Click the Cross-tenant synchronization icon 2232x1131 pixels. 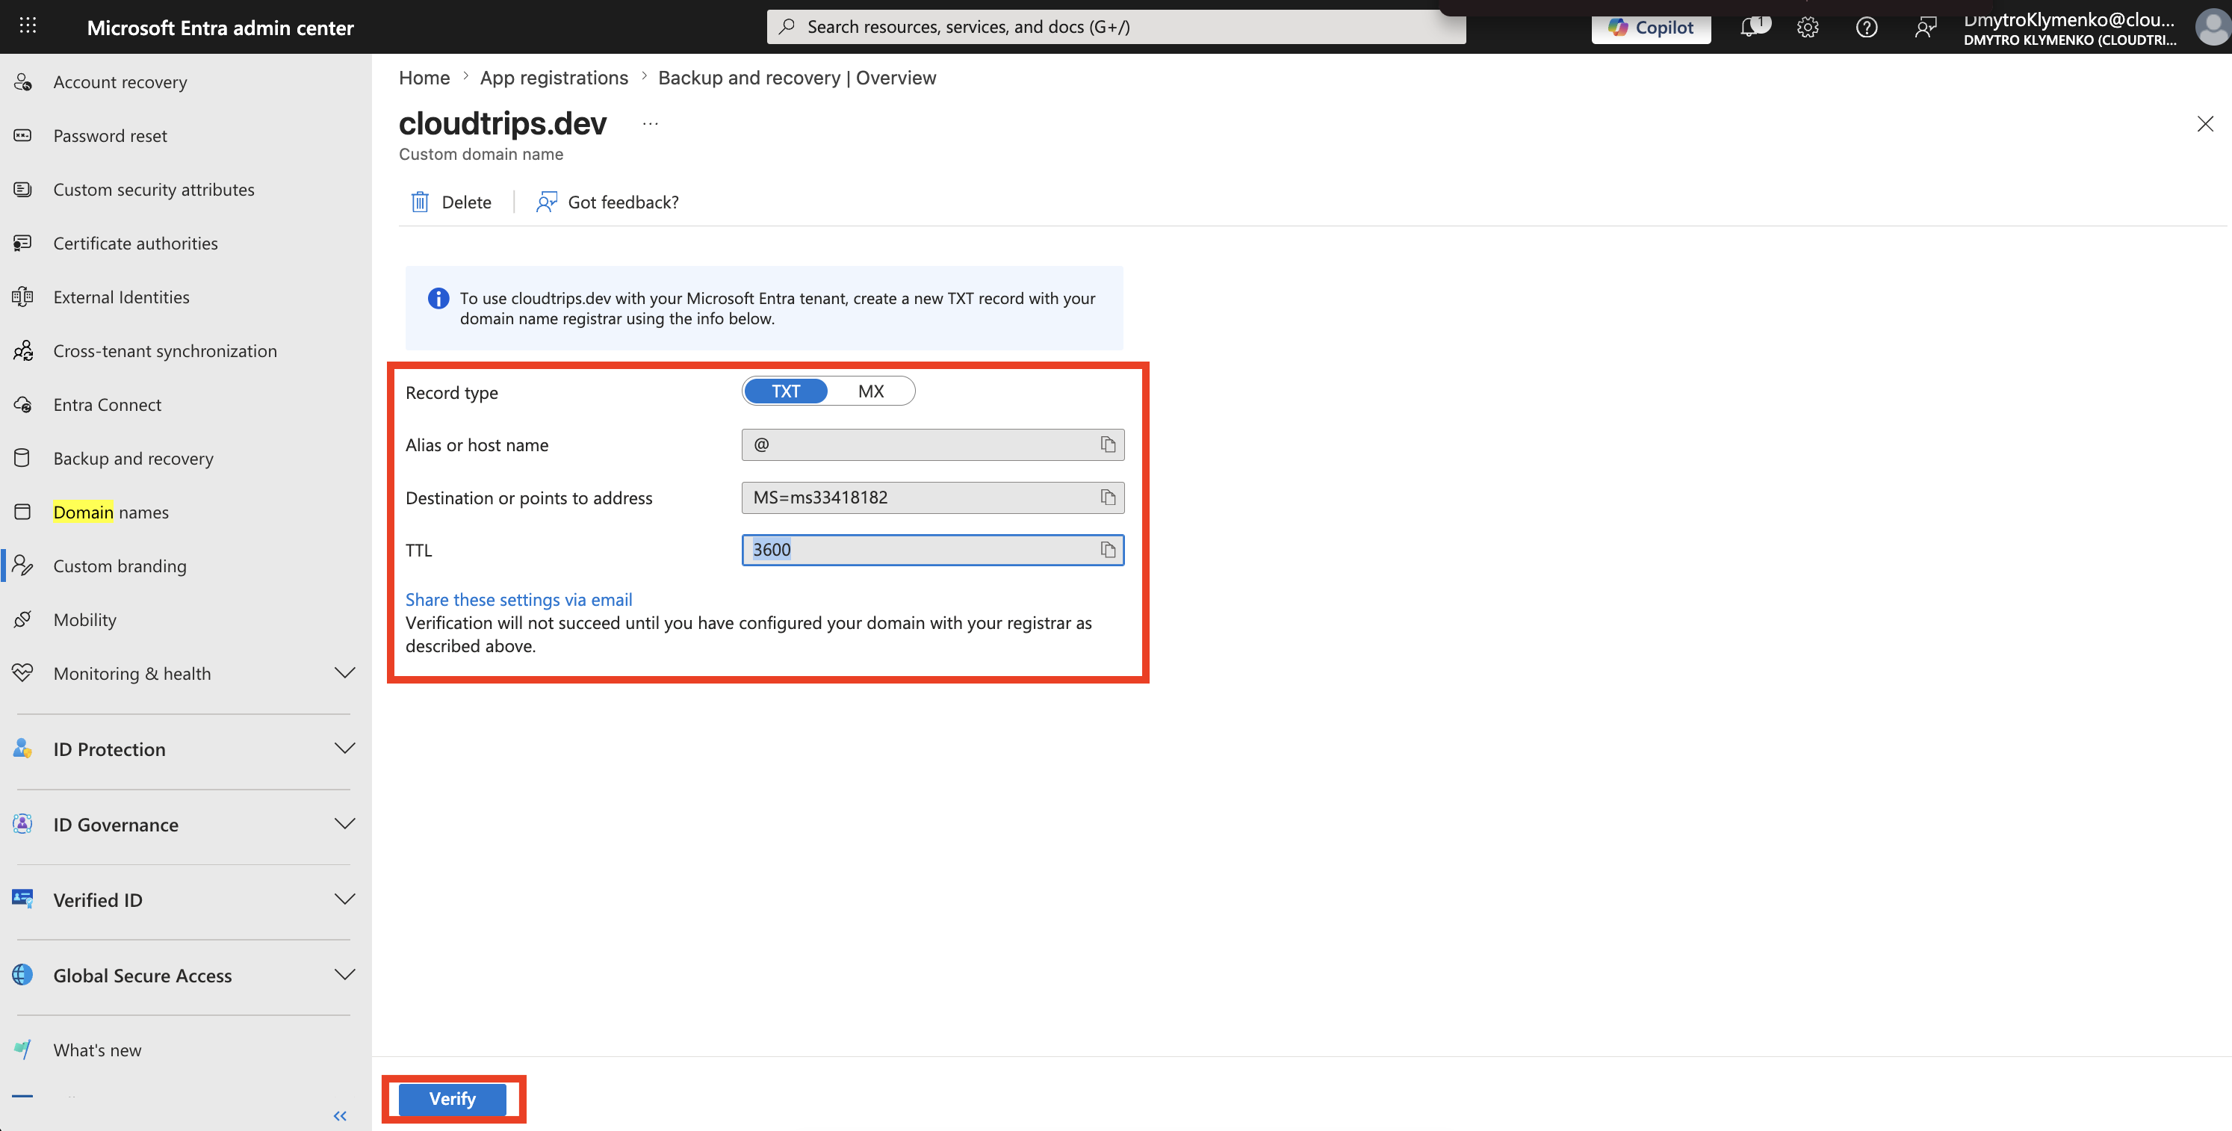pyautogui.click(x=23, y=350)
